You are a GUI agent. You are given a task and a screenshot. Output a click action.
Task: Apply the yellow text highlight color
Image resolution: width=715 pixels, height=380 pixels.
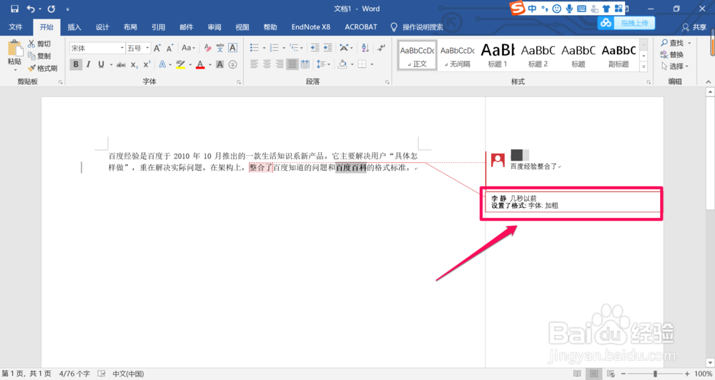(181, 65)
